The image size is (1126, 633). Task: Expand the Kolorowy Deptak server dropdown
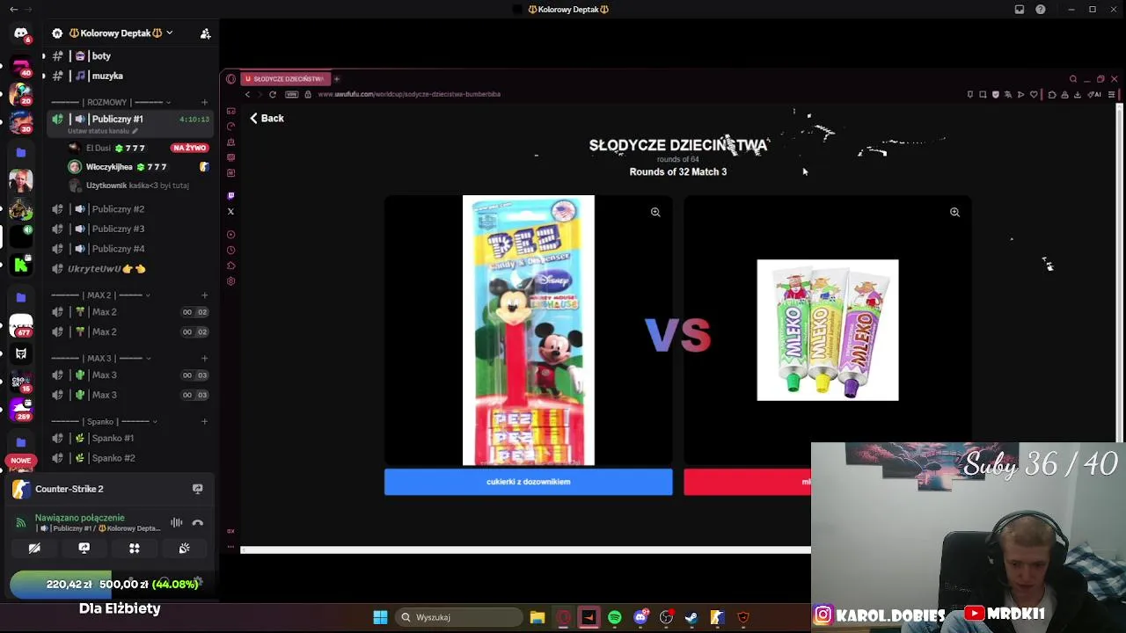169,33
